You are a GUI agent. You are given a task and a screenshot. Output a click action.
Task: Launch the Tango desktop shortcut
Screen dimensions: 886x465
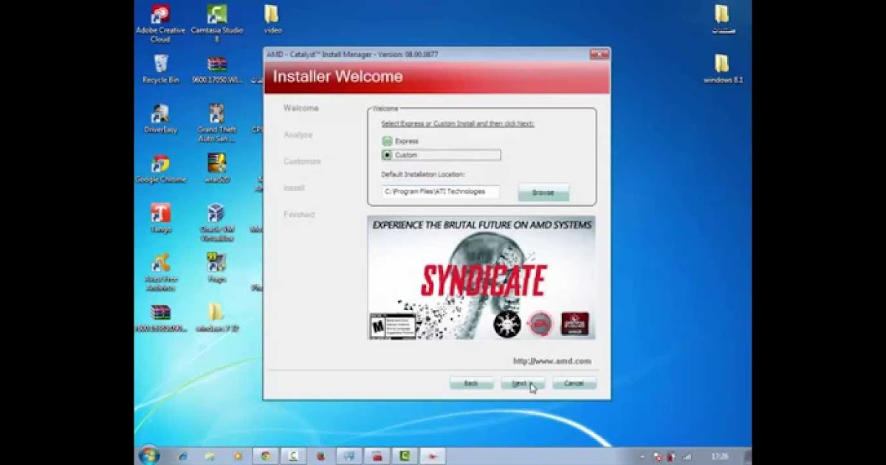tap(160, 218)
